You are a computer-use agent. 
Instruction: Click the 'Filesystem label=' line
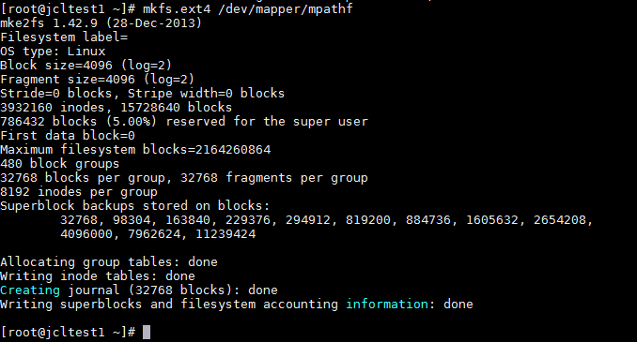[64, 37]
